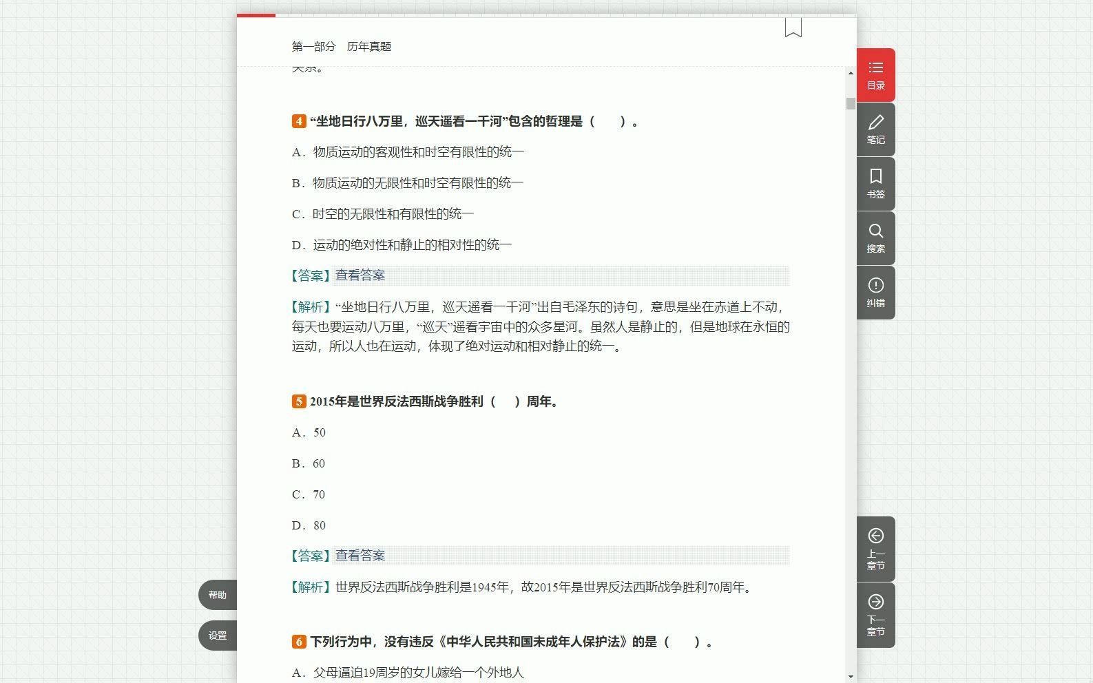The height and width of the screenshot is (683, 1093).
Task: Open the 帮助 help button
Action: (218, 595)
